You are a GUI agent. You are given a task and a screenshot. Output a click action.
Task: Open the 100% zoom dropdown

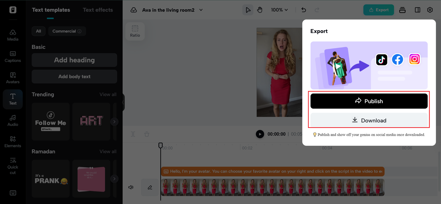[279, 10]
